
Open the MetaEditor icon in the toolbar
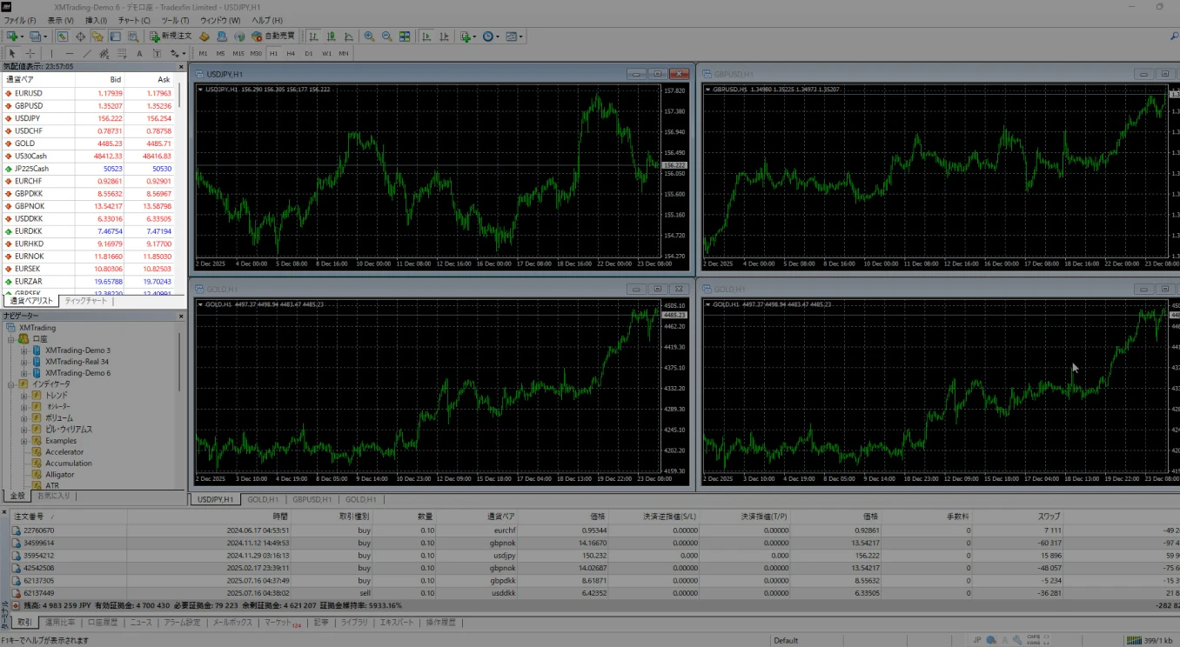point(205,36)
